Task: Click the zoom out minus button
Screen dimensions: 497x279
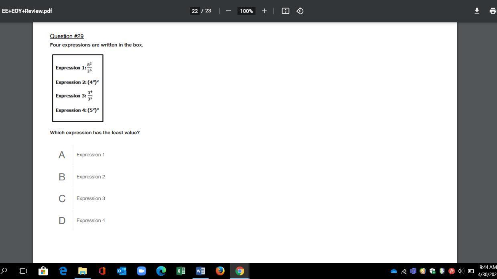Action: [228, 11]
